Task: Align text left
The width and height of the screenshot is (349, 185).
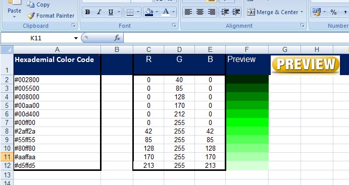Action: point(188,12)
